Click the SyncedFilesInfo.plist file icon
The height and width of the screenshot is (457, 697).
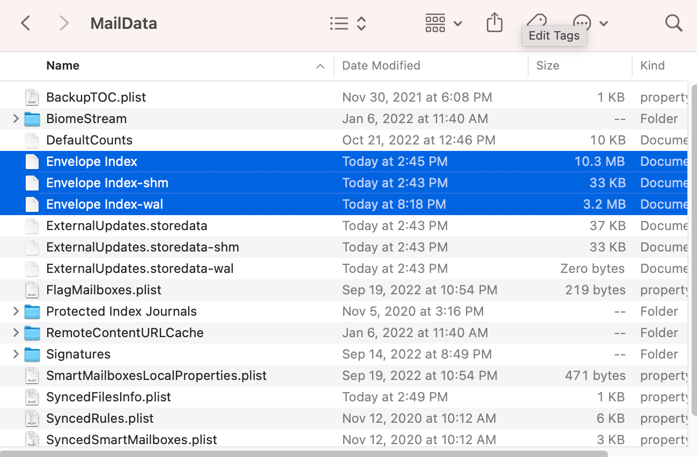click(x=32, y=397)
